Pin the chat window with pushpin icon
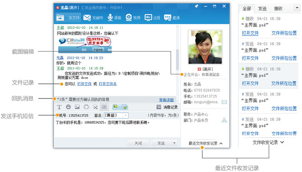The width and height of the screenshot is (302, 172). point(197,6)
